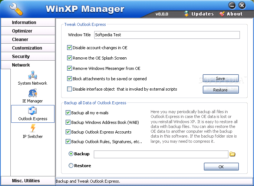Click the backup path input field
254x186 pixels.
click(161, 154)
